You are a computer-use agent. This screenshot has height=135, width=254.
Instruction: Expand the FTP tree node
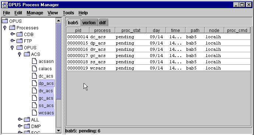(13, 40)
